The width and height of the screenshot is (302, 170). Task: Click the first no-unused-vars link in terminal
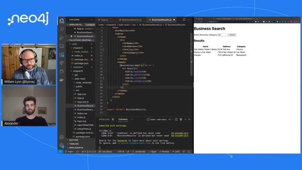pyautogui.click(x=180, y=133)
